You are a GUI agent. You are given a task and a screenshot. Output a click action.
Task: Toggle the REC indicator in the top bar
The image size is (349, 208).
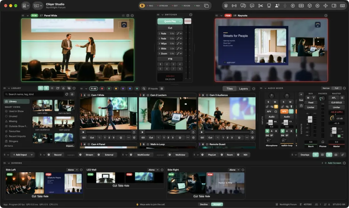click(x=150, y=6)
